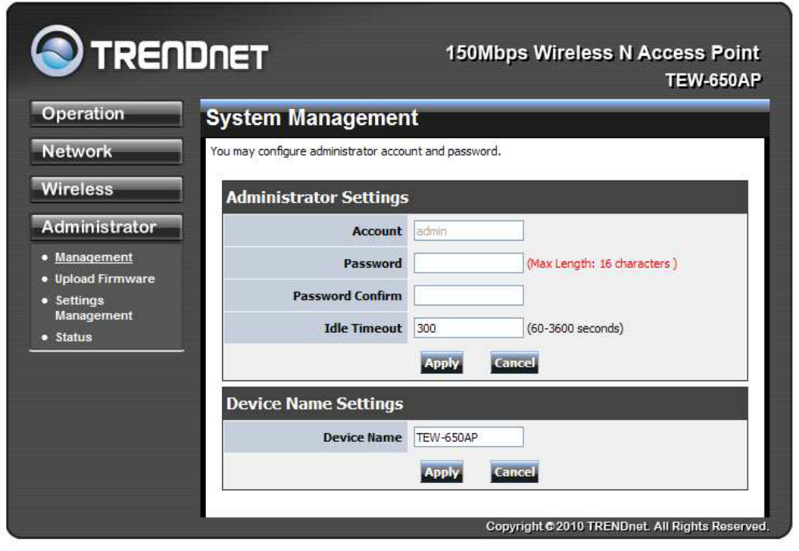Click the TRENDnet globe logo icon
799x551 pixels.
coord(57,51)
